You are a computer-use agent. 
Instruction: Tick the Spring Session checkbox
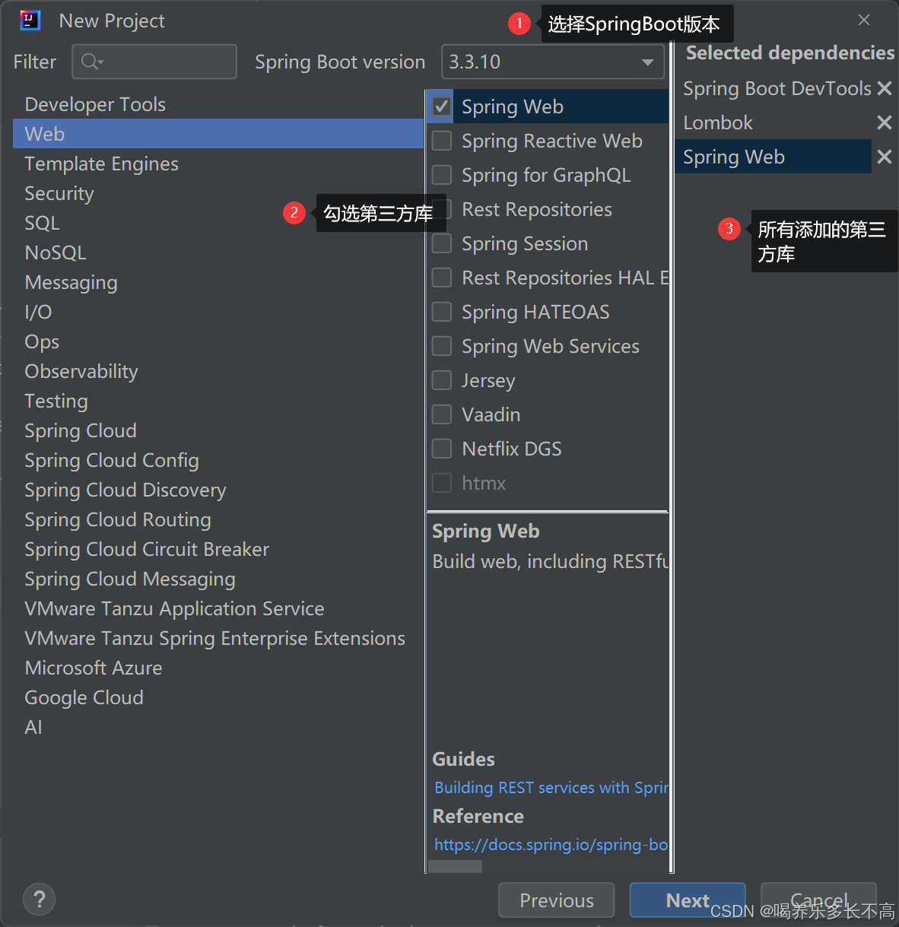tap(442, 243)
